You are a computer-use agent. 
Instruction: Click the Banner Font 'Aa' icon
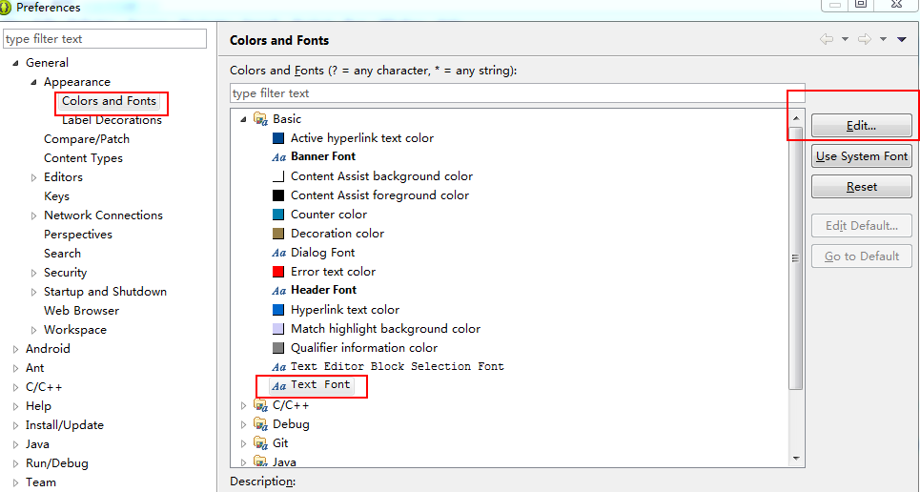[278, 157]
